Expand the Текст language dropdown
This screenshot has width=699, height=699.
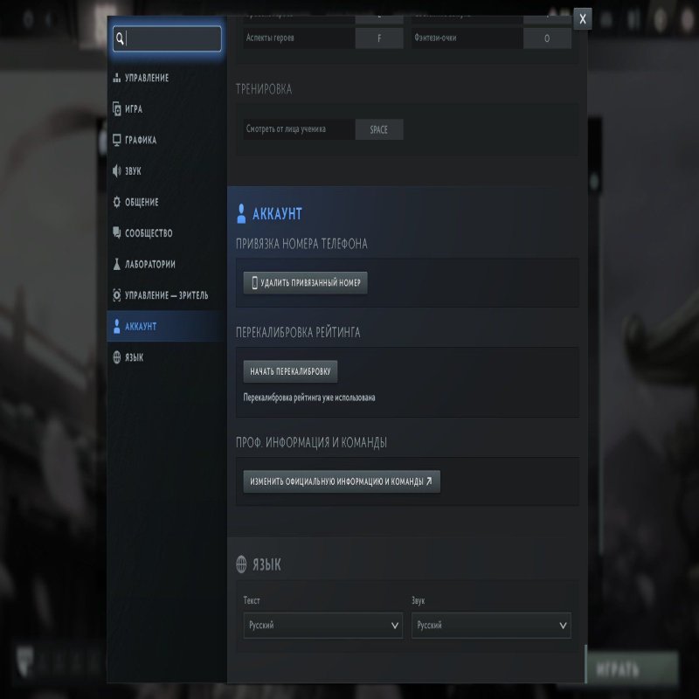pyautogui.click(x=322, y=626)
